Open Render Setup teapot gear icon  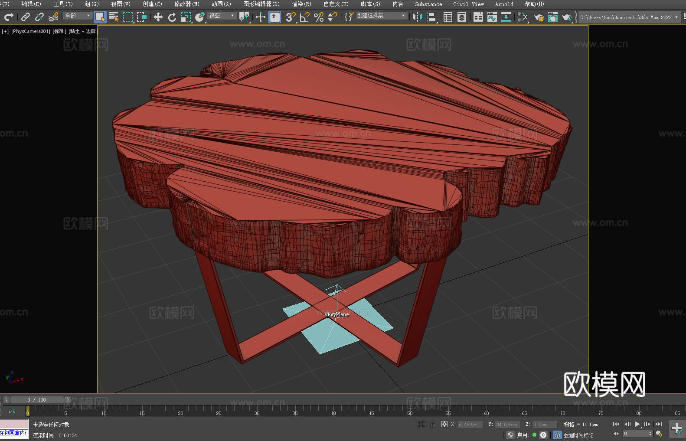click(x=539, y=17)
